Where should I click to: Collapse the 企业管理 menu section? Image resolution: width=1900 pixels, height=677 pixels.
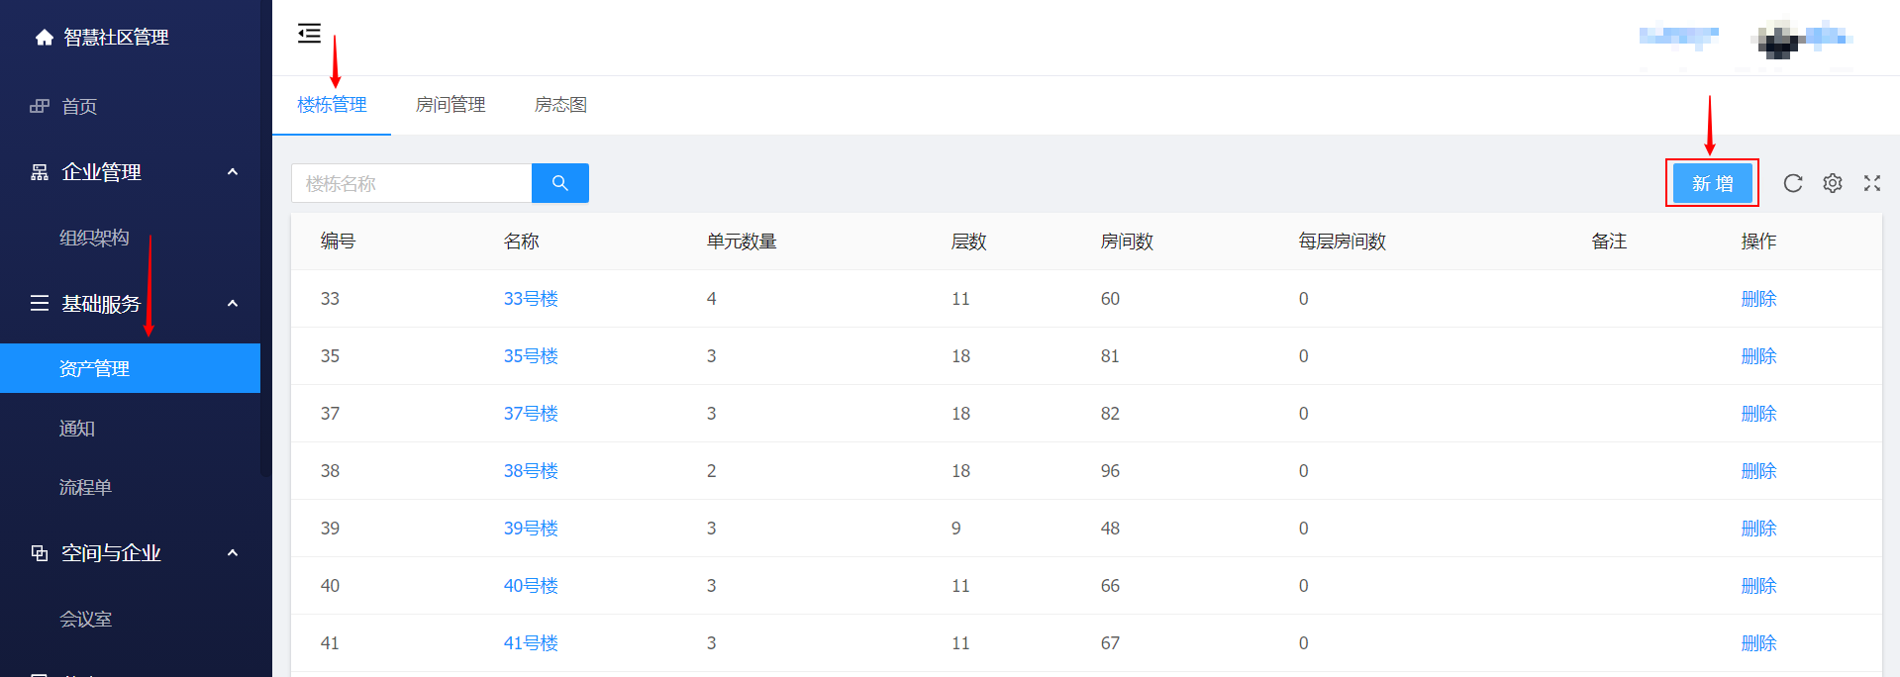point(233,172)
